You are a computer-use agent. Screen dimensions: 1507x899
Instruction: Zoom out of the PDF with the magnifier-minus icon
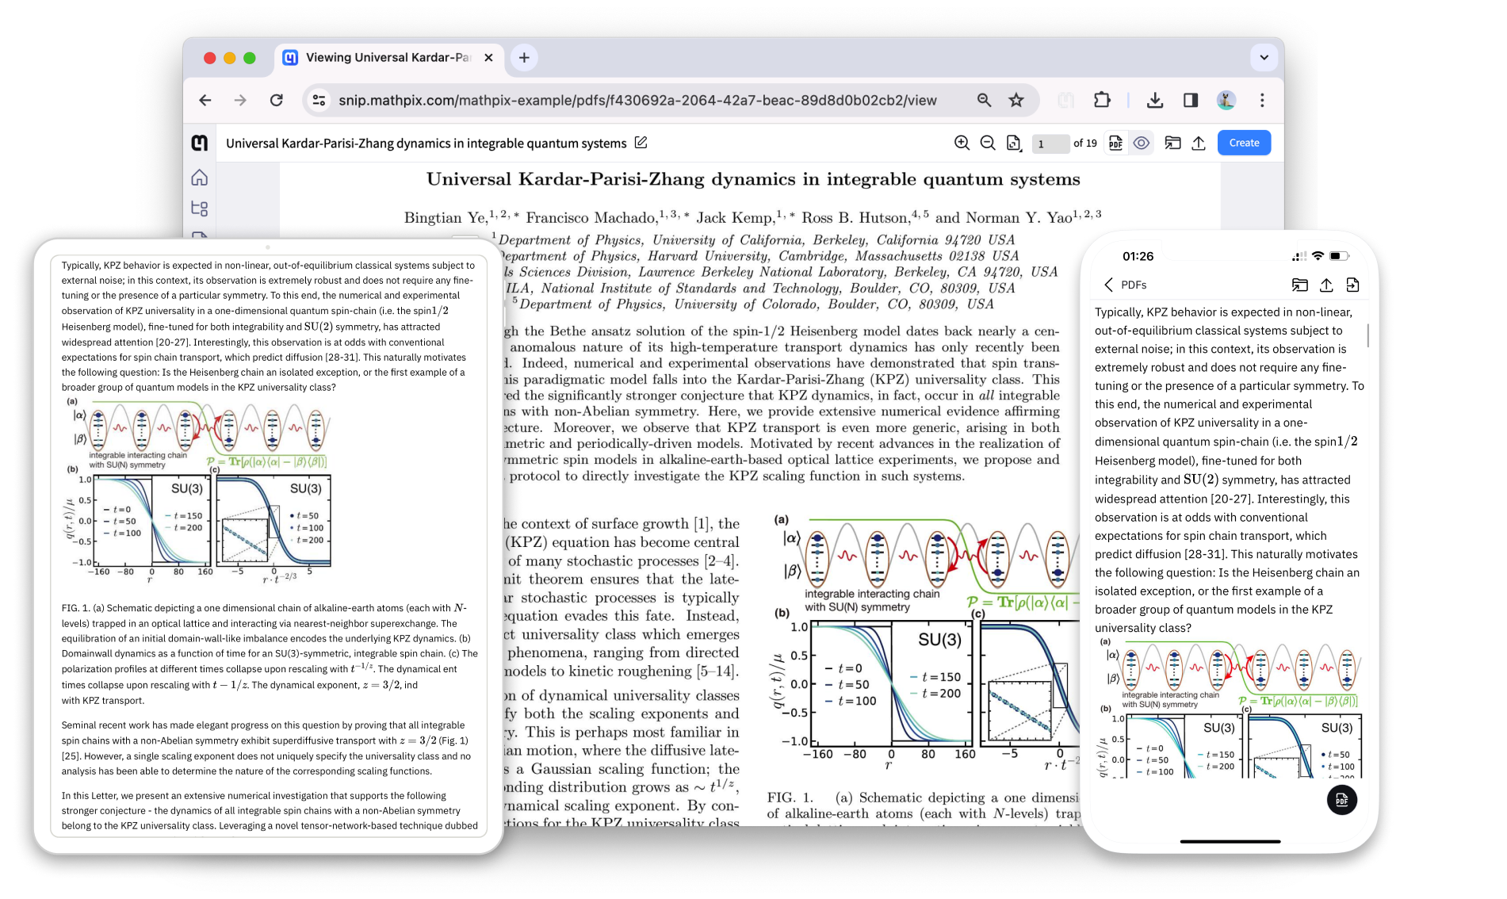988,143
